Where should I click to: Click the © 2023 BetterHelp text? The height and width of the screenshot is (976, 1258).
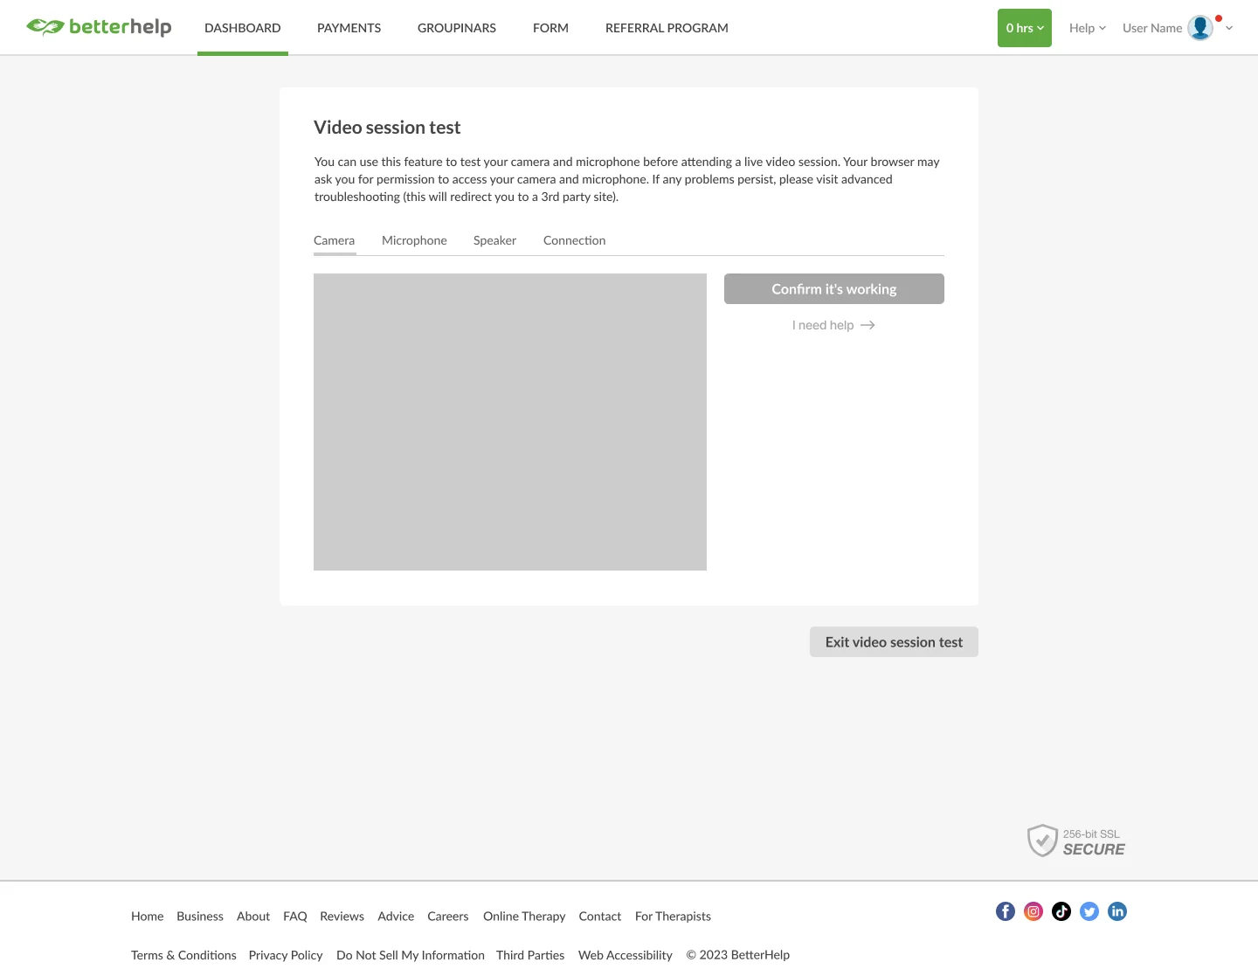point(738,955)
